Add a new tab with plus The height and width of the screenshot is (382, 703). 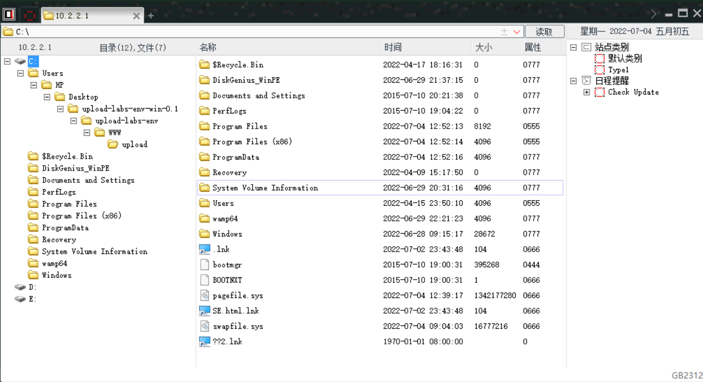point(151,16)
